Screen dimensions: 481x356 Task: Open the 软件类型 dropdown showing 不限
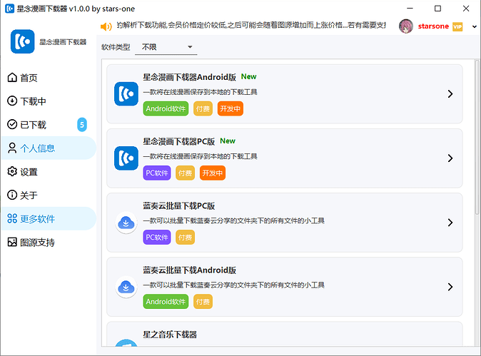pyautogui.click(x=166, y=47)
